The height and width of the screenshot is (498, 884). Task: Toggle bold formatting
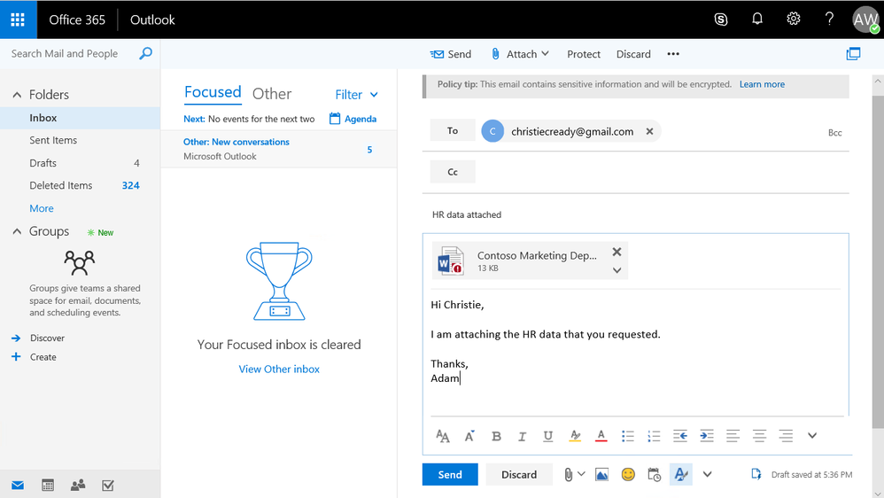(x=496, y=436)
